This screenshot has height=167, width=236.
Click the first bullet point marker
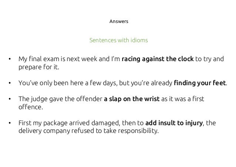10,59
